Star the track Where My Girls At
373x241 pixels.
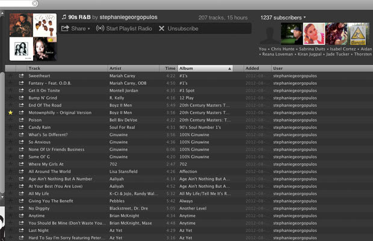(x=10, y=164)
